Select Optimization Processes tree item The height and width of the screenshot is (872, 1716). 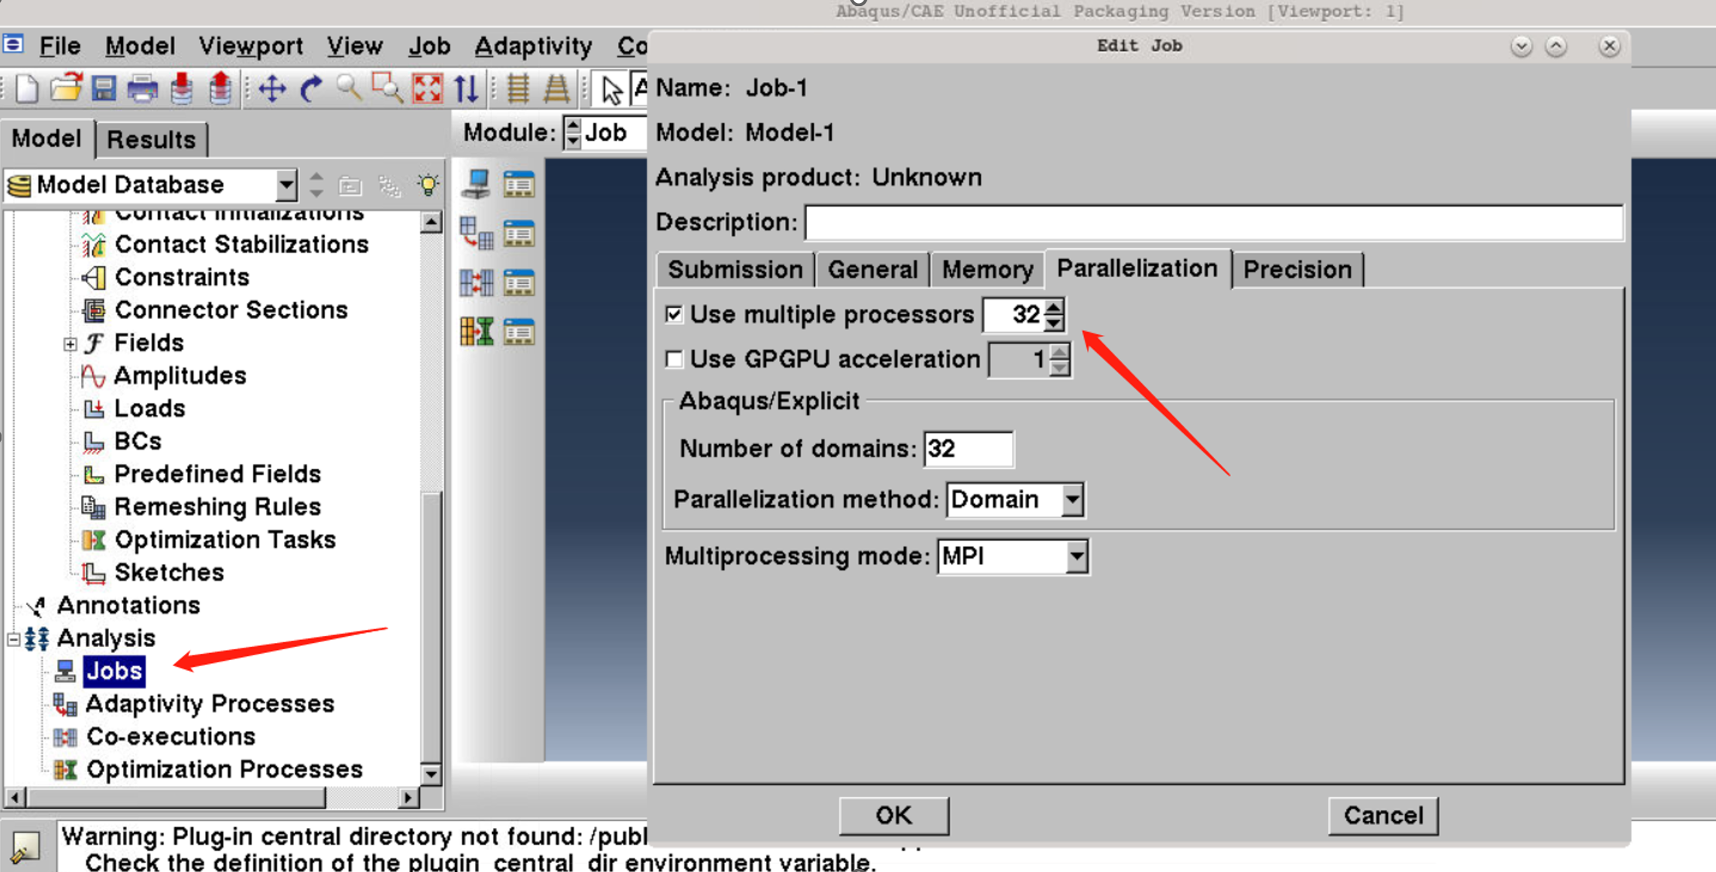point(224,770)
